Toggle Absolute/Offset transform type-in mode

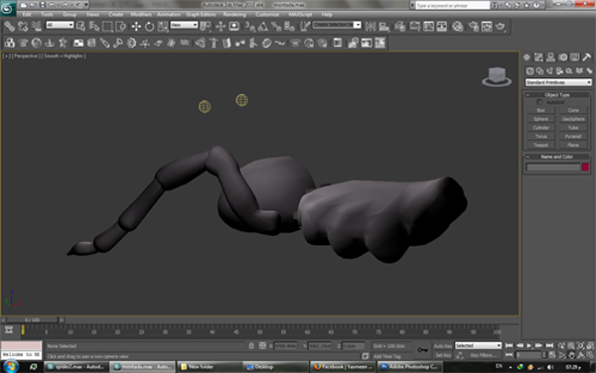point(262,345)
